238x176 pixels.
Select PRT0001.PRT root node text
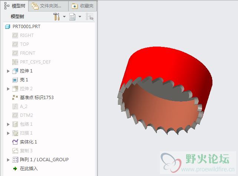[x=26, y=27]
